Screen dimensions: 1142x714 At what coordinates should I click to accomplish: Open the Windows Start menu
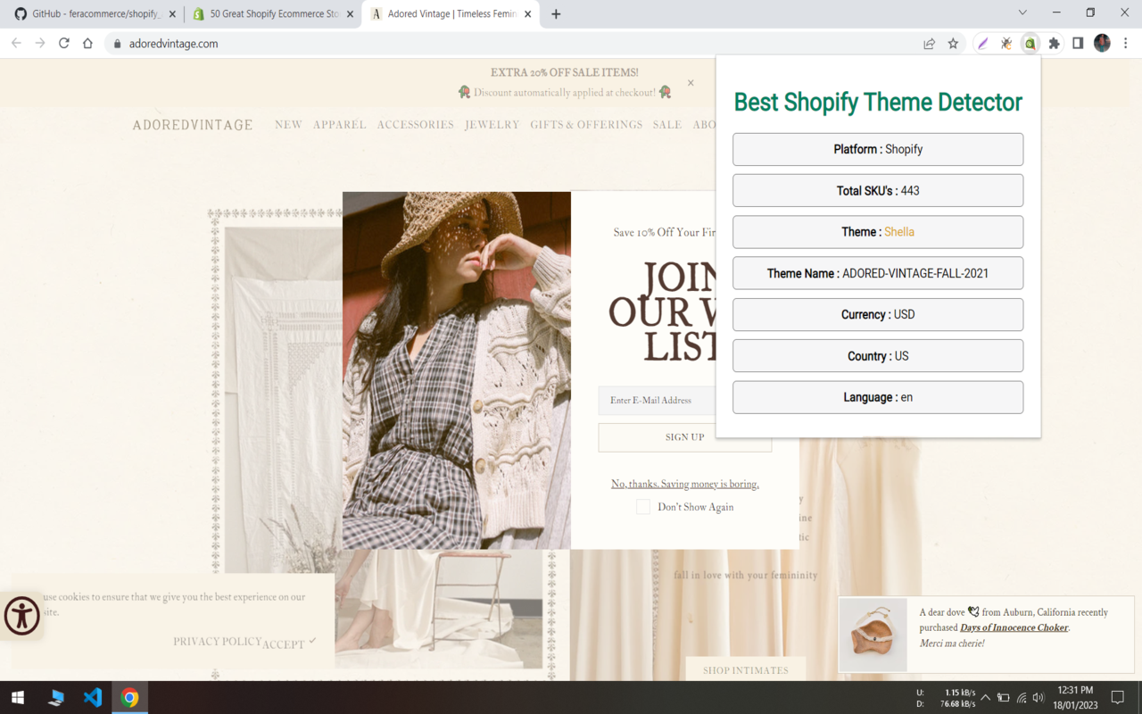[x=18, y=697]
